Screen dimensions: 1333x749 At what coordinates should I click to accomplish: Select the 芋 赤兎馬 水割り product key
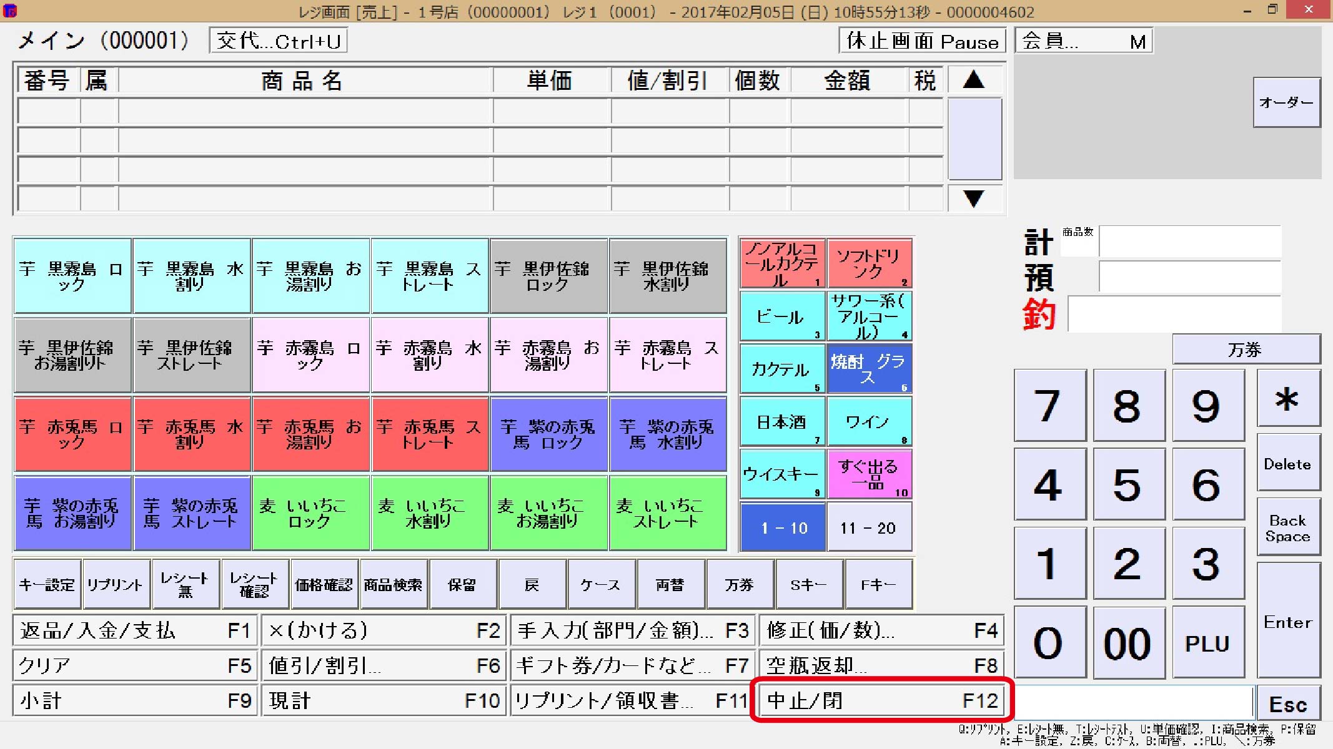191,434
